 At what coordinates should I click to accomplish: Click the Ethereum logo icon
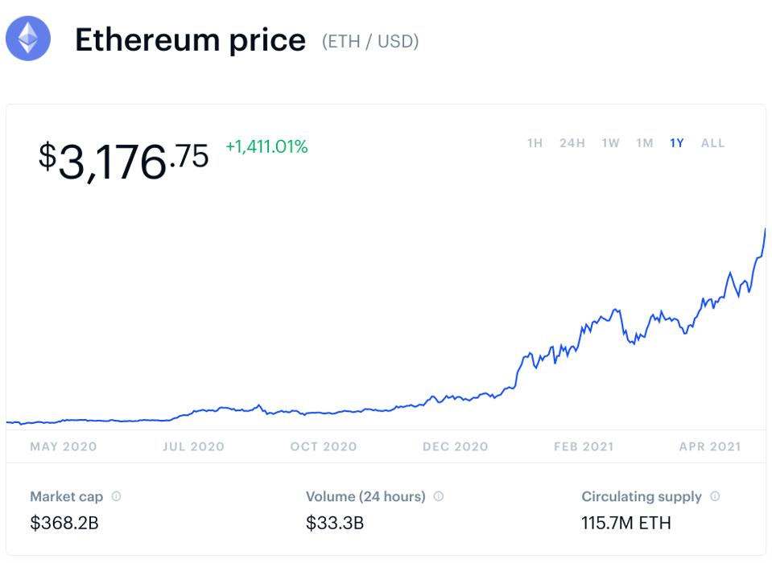(x=28, y=39)
